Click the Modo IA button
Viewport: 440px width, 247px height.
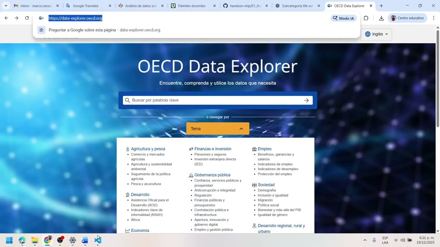pyautogui.click(x=343, y=18)
